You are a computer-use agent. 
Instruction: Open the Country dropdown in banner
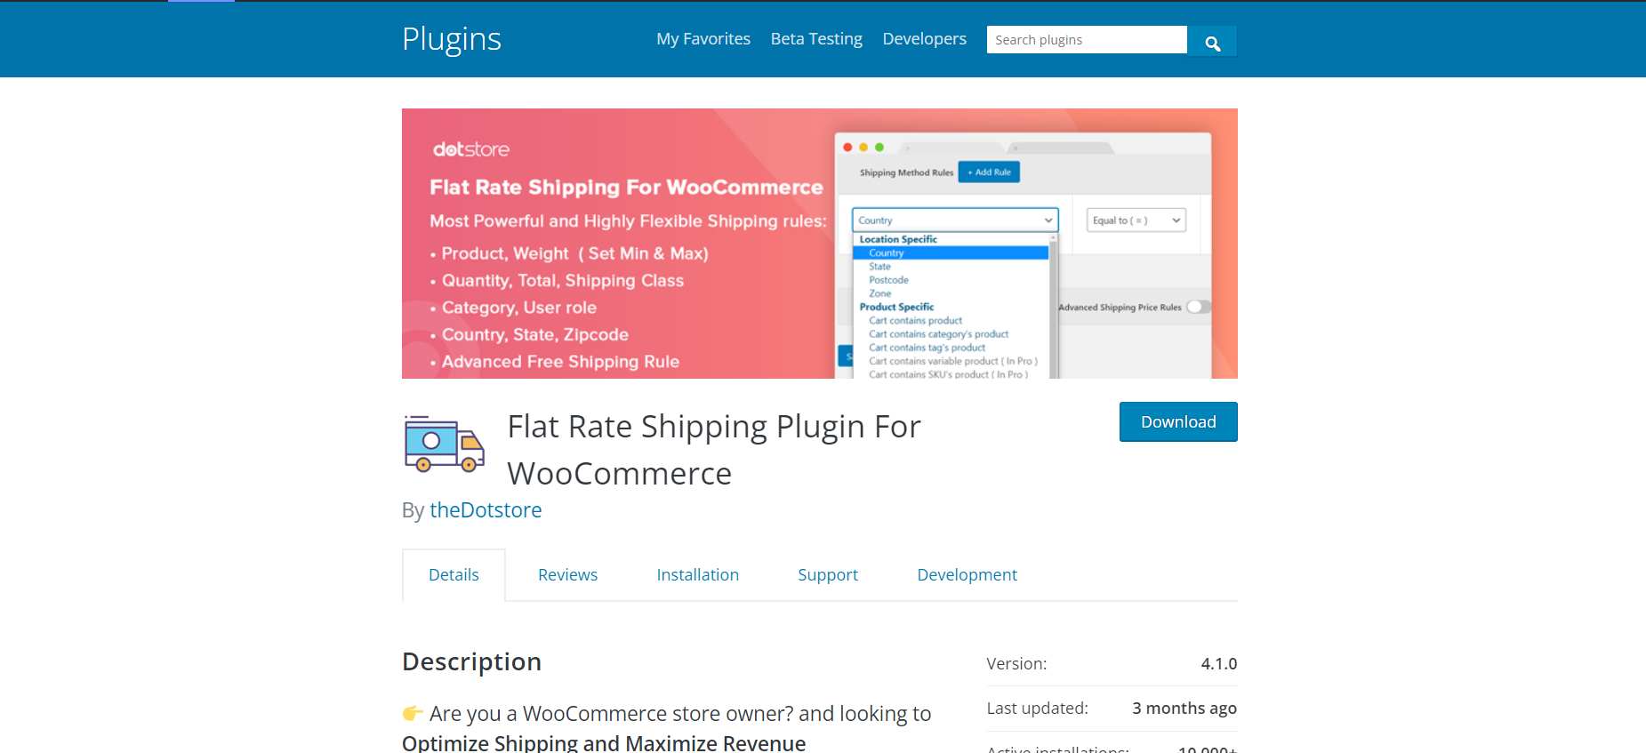(955, 220)
